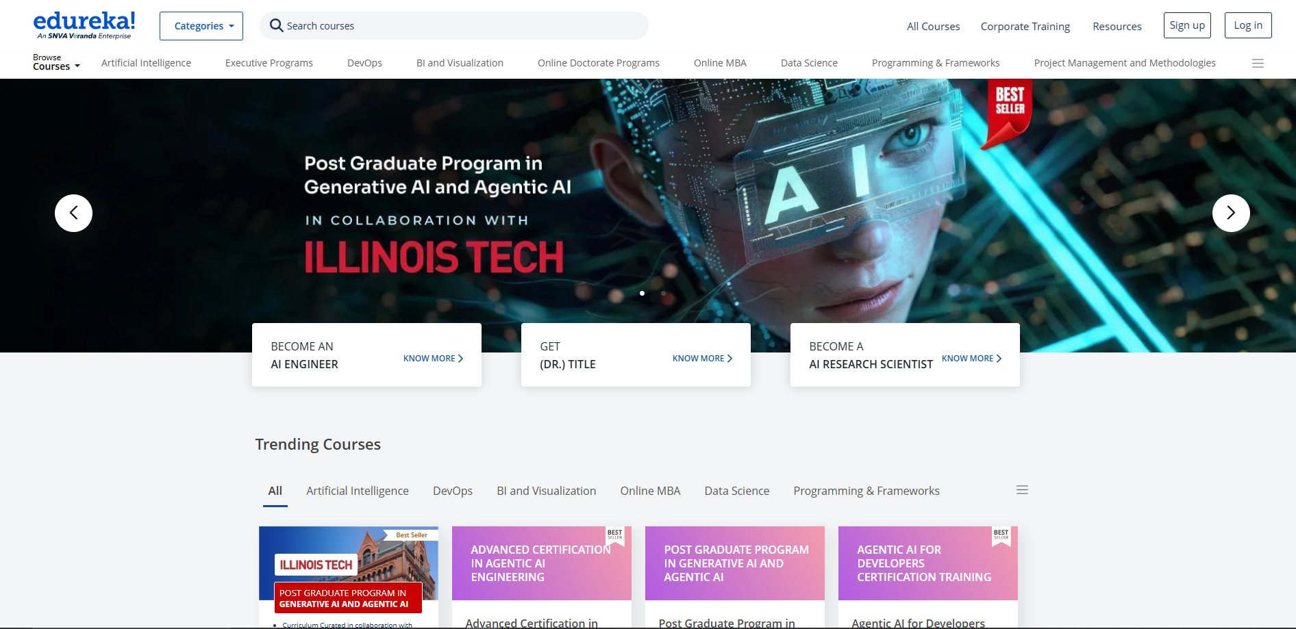
Task: Open All Courses link
Action: [x=934, y=26]
